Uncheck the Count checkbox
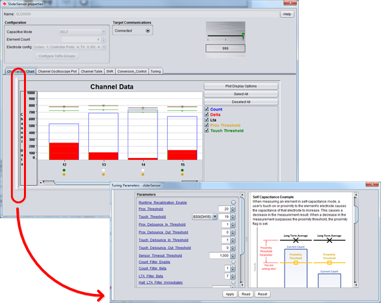This screenshot has width=381, height=303. (x=207, y=109)
